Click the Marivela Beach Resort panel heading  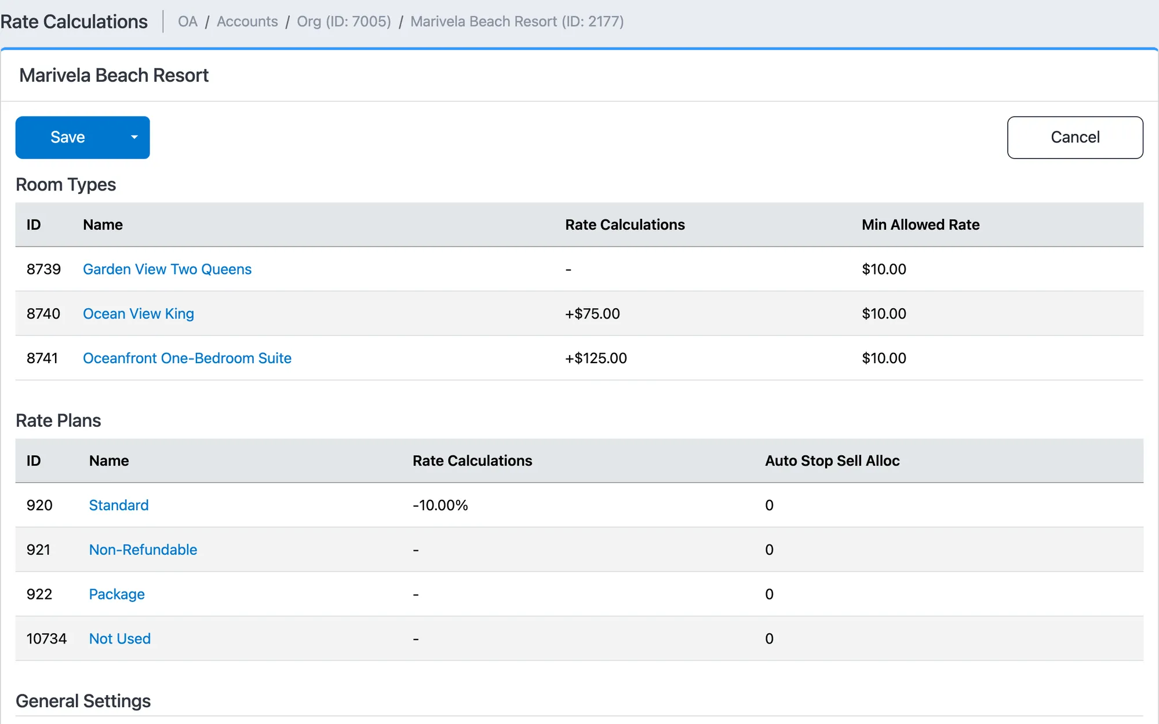coord(114,75)
